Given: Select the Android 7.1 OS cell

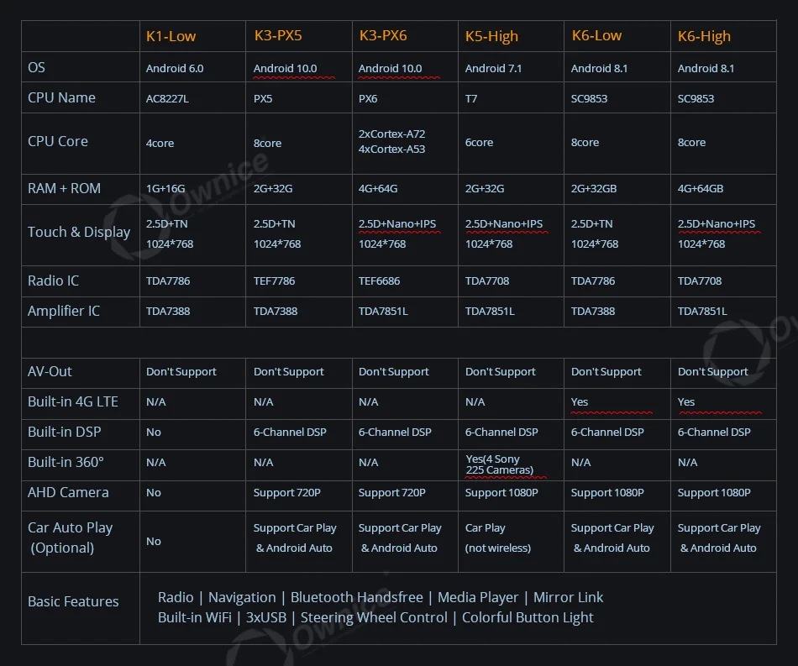Looking at the screenshot, I should 493,68.
